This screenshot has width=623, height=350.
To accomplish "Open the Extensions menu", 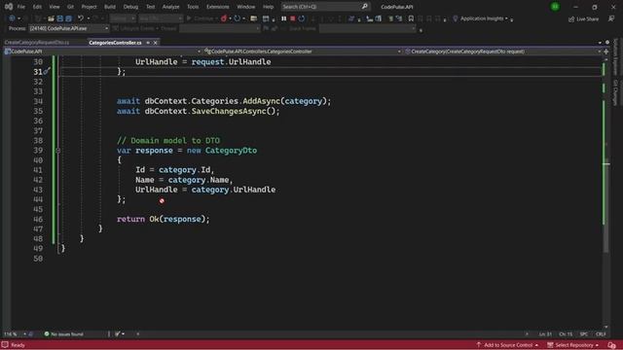I will (x=218, y=7).
